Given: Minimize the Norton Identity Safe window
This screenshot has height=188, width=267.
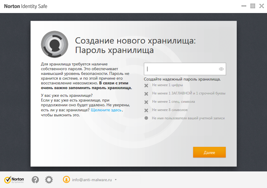Looking at the screenshot, I should click(x=244, y=6).
